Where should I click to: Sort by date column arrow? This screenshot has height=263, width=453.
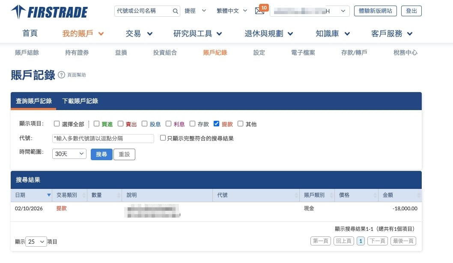[x=49, y=195]
